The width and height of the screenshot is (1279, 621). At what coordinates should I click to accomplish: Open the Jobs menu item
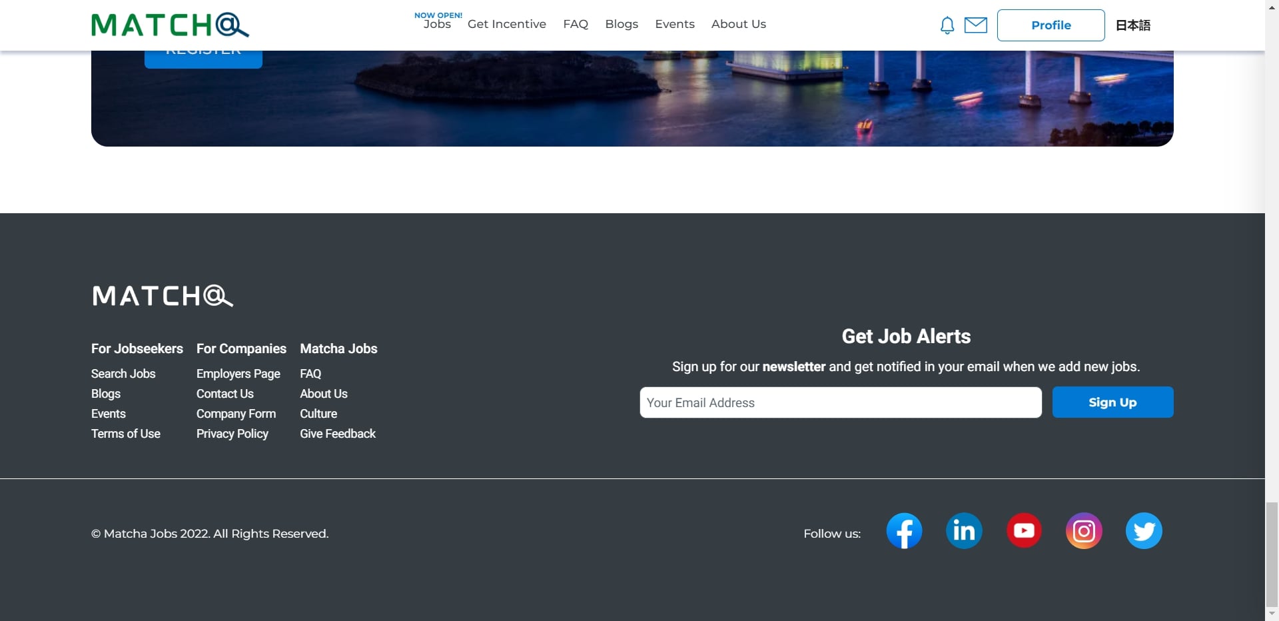[437, 24]
